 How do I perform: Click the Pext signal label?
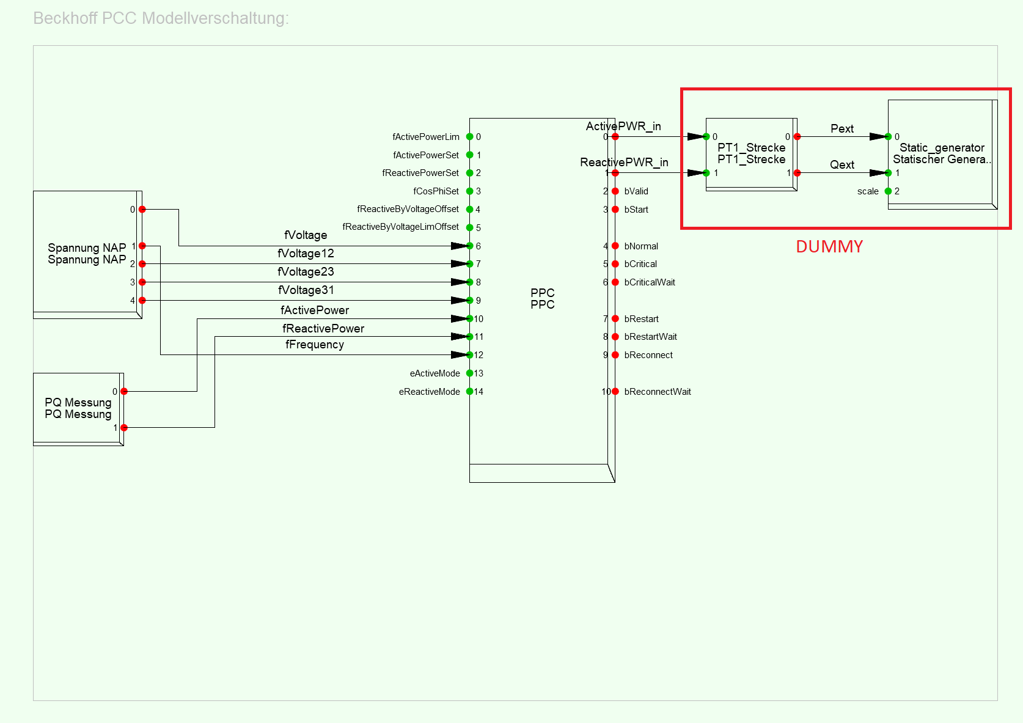click(842, 129)
